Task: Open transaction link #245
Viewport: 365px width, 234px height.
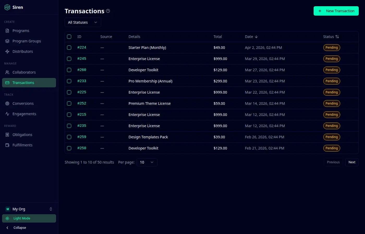Action: (x=82, y=59)
